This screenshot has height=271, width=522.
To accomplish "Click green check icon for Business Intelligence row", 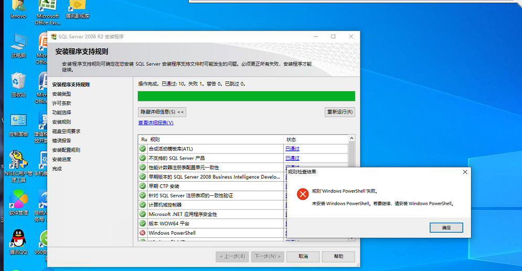I will point(143,176).
